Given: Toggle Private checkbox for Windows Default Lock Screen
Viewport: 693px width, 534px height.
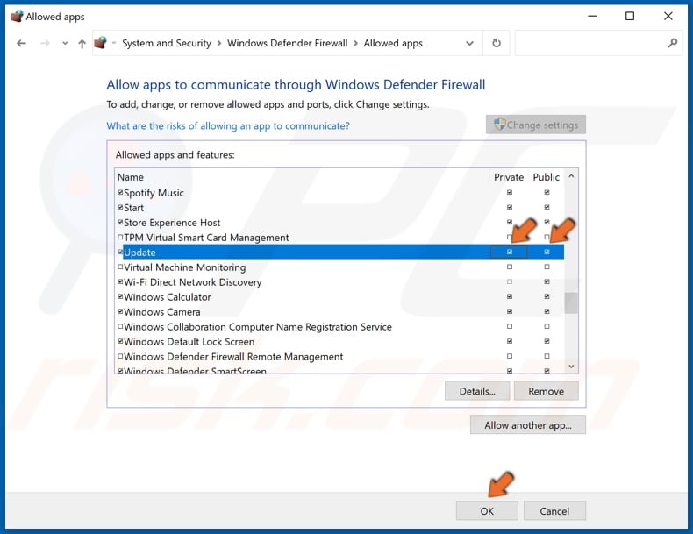Looking at the screenshot, I should point(510,341).
